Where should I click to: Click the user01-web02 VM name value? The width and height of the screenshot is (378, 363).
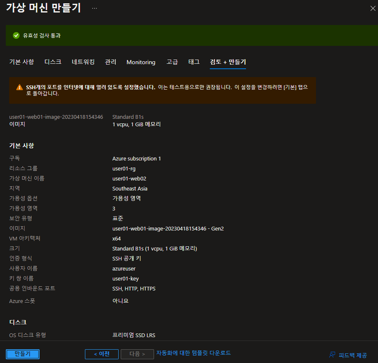pyautogui.click(x=129, y=179)
